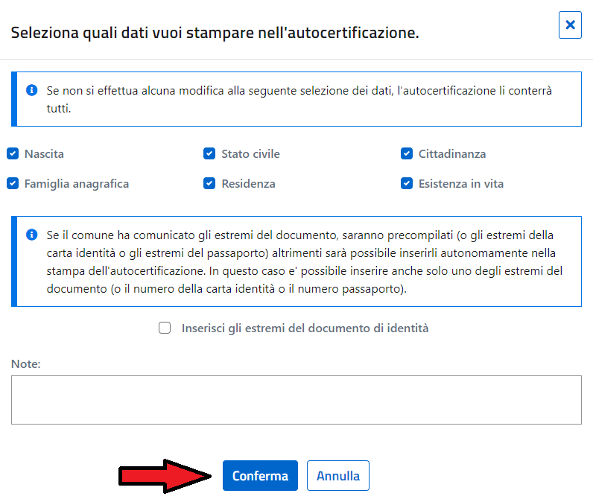Click the info icon in the first notice
593x502 pixels.
tap(32, 90)
